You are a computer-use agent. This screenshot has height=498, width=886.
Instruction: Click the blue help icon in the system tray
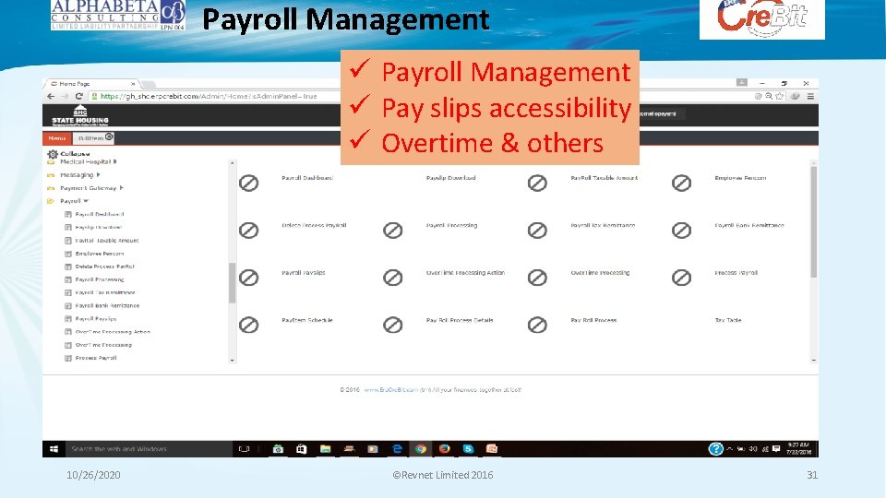(x=715, y=449)
